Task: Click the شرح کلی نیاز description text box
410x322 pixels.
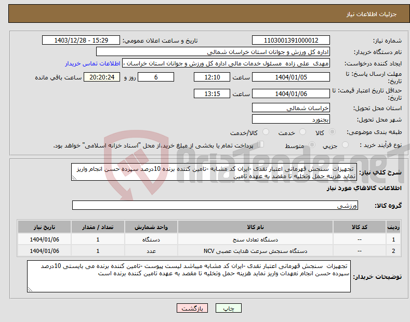Action: (x=214, y=172)
